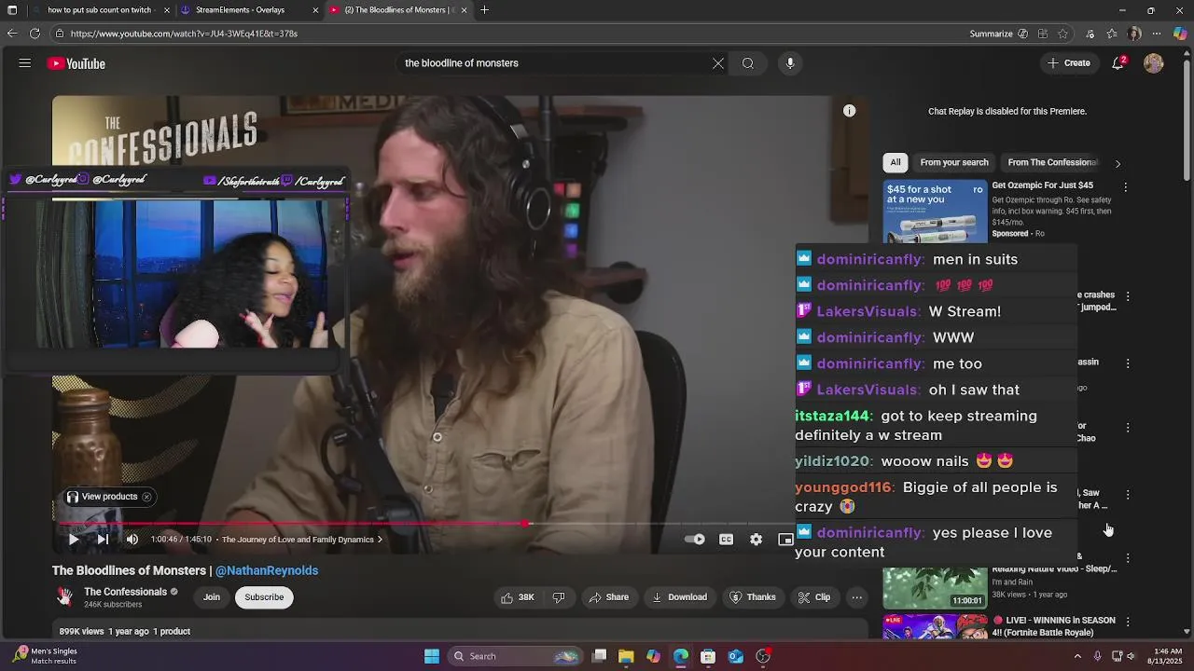Submit search with magnifier icon
This screenshot has width=1194, height=671.
(748, 63)
